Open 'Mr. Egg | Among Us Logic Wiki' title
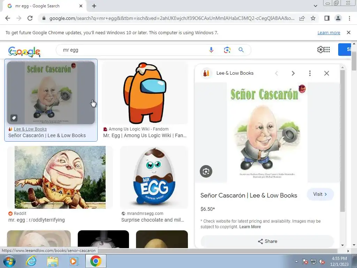 pyautogui.click(x=145, y=135)
